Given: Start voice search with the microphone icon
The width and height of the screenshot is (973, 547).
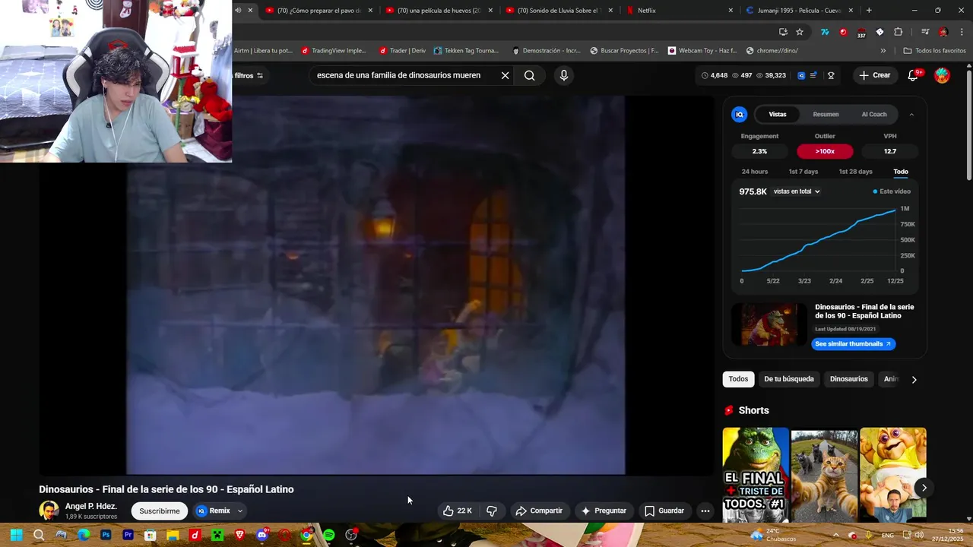Looking at the screenshot, I should point(563,75).
